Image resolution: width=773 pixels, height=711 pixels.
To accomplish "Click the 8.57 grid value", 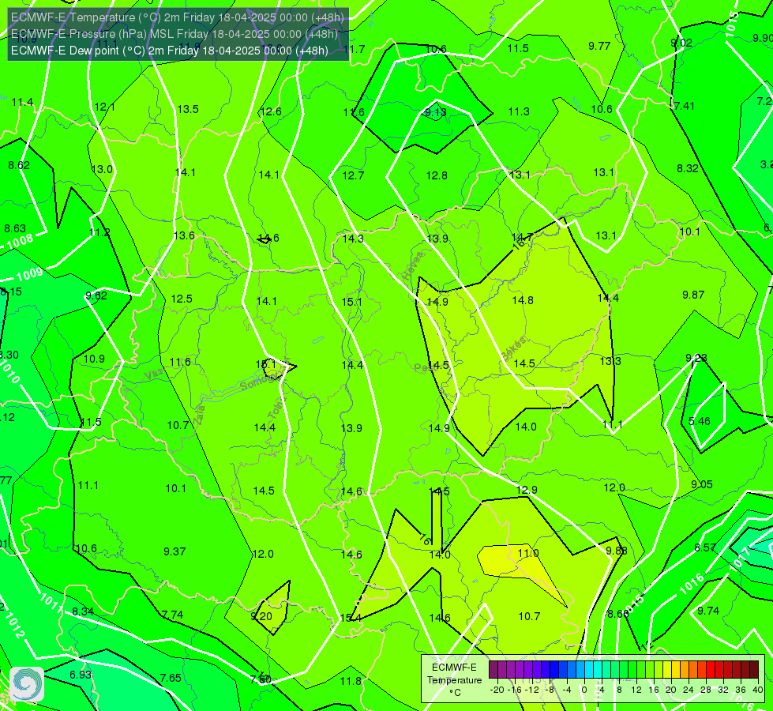I will [x=705, y=547].
